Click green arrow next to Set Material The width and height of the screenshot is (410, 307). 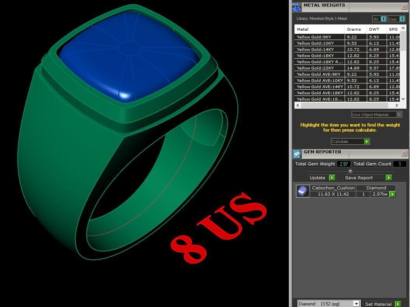tap(398, 304)
